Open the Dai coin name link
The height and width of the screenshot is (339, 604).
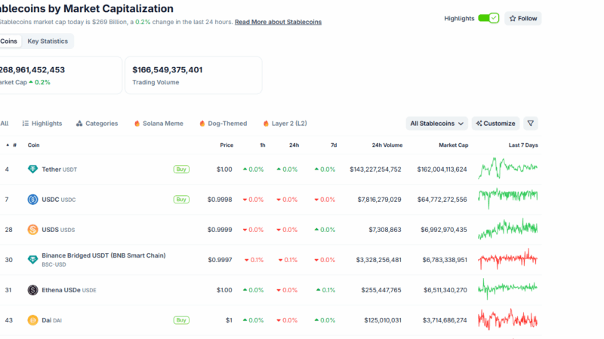51,320
